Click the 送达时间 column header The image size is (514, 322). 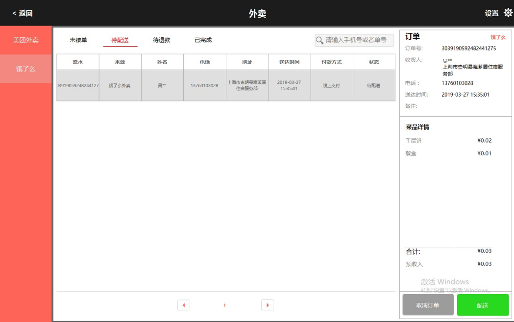pos(289,62)
